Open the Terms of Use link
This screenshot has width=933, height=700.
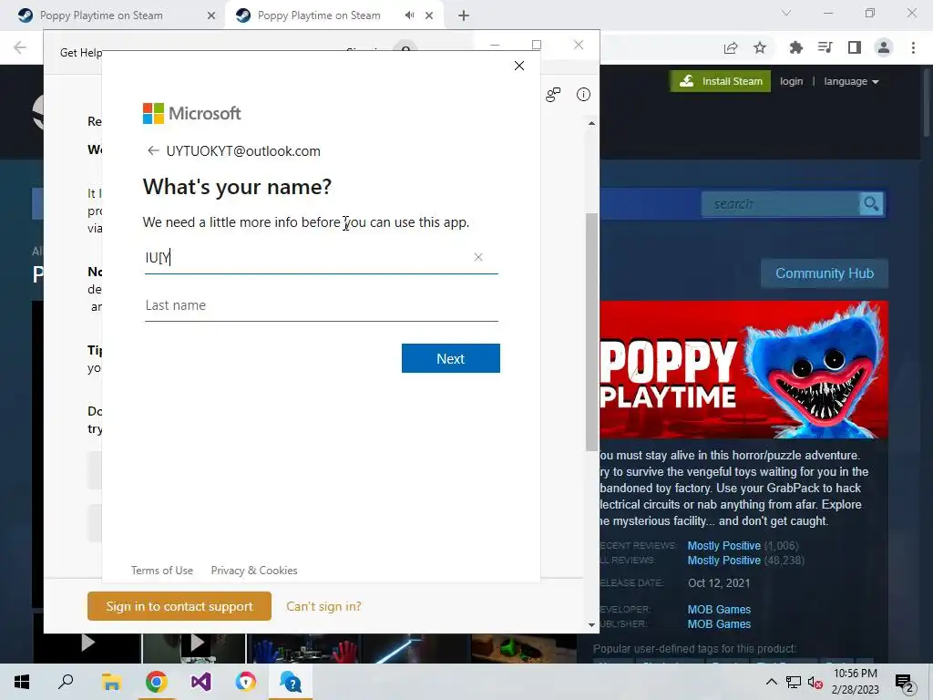[x=162, y=571]
